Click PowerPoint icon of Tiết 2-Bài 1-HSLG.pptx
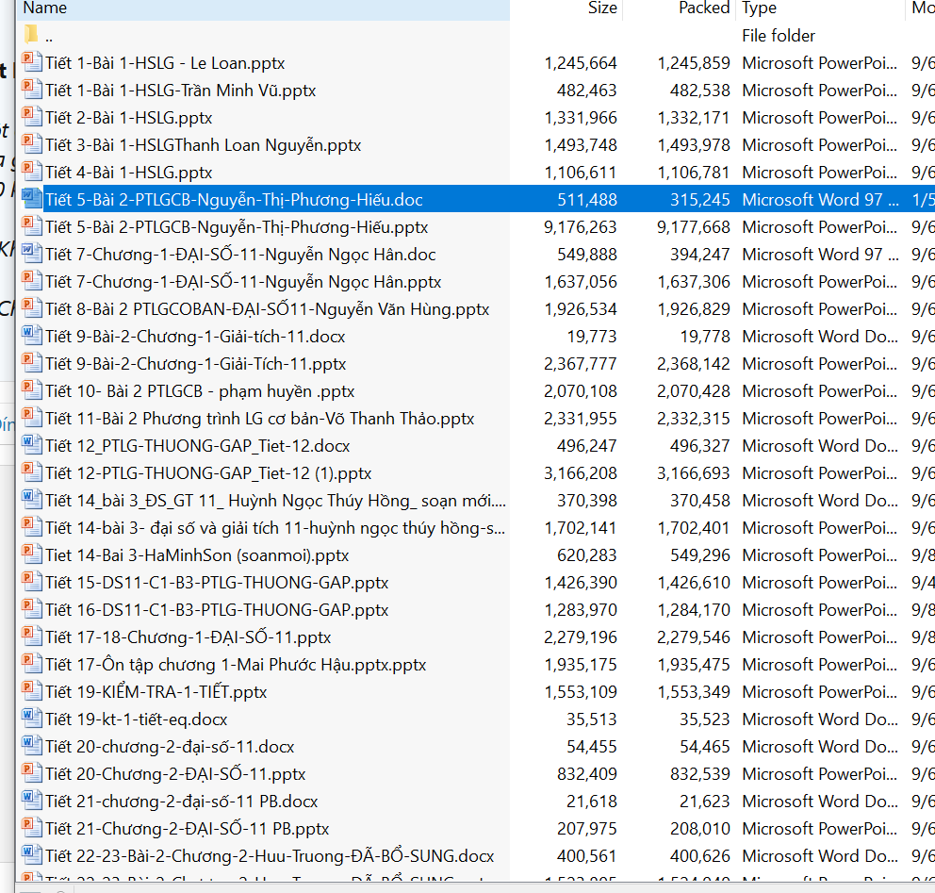 point(32,118)
